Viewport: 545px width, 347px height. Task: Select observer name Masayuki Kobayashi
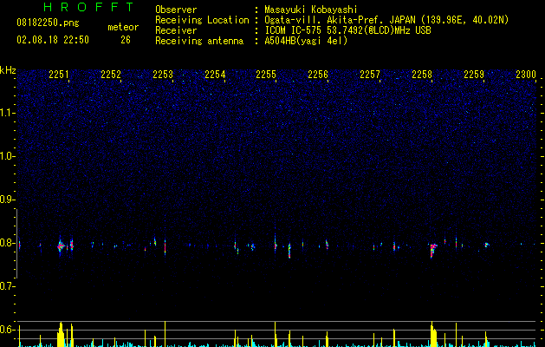[x=311, y=10]
